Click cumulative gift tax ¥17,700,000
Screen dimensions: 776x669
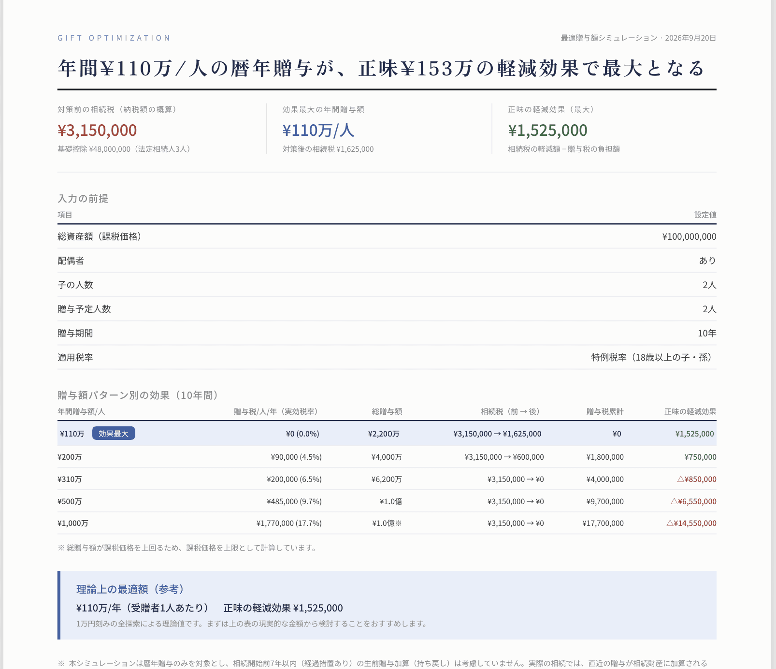tap(603, 523)
